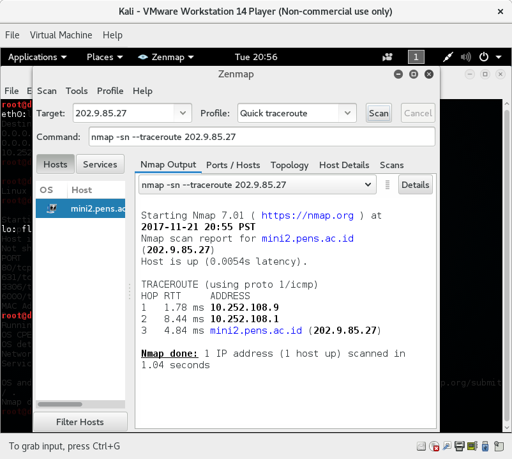Click mini2.pens.ac.id link in hop 3 row
Screen dimensions: 512x459
[256, 331]
